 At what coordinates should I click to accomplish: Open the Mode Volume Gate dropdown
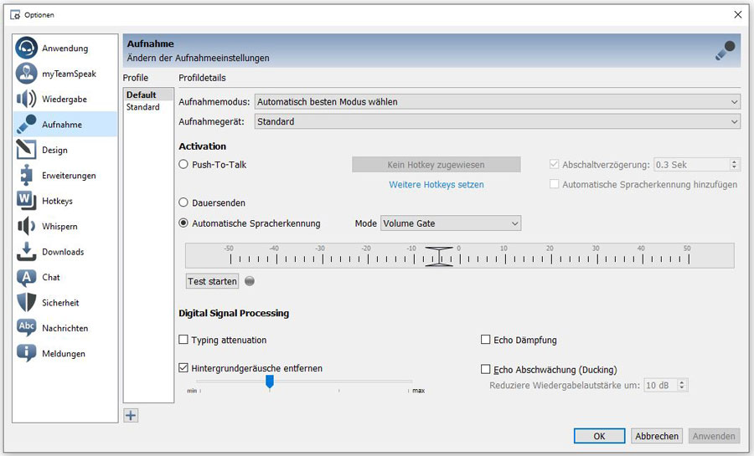pyautogui.click(x=451, y=223)
